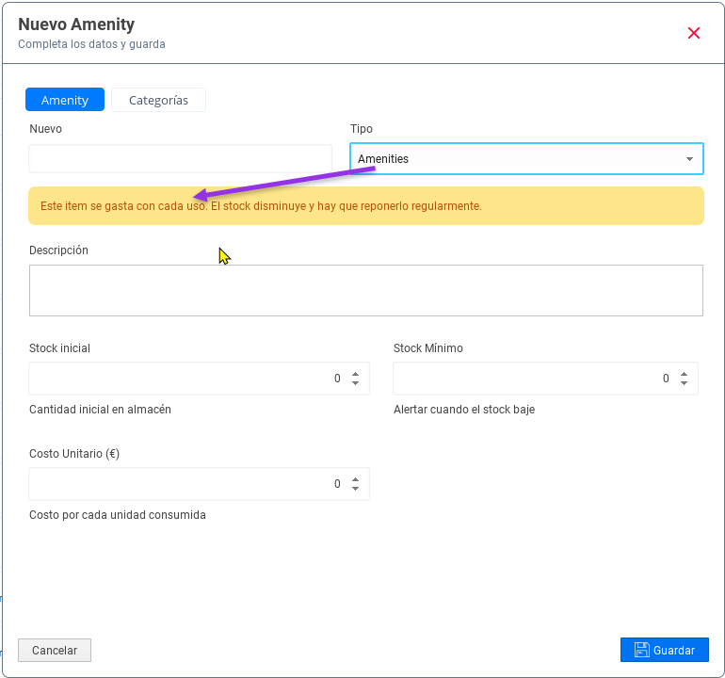Image resolution: width=725 pixels, height=678 pixels.
Task: Increment Stock Mínimo using up arrow
Action: click(684, 374)
